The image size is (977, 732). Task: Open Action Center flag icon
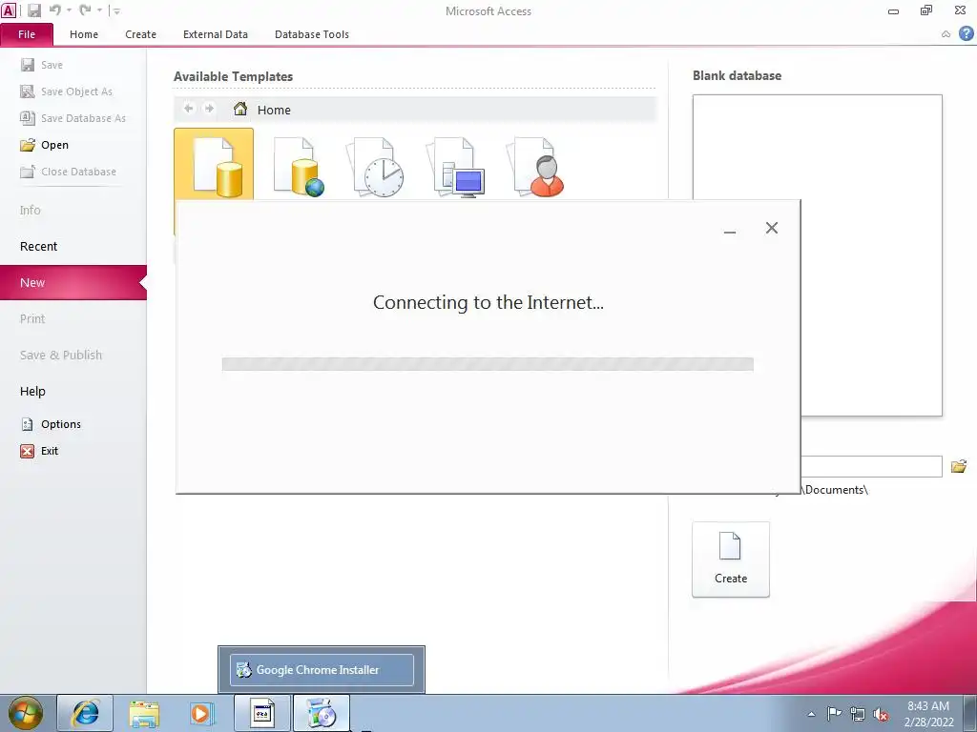834,713
